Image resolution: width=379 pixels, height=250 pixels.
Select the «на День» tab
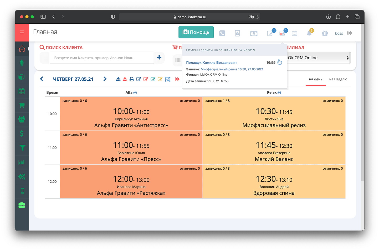[x=315, y=79]
